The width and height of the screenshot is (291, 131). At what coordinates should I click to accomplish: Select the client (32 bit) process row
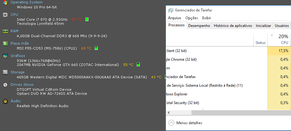pyautogui.click(x=228, y=50)
